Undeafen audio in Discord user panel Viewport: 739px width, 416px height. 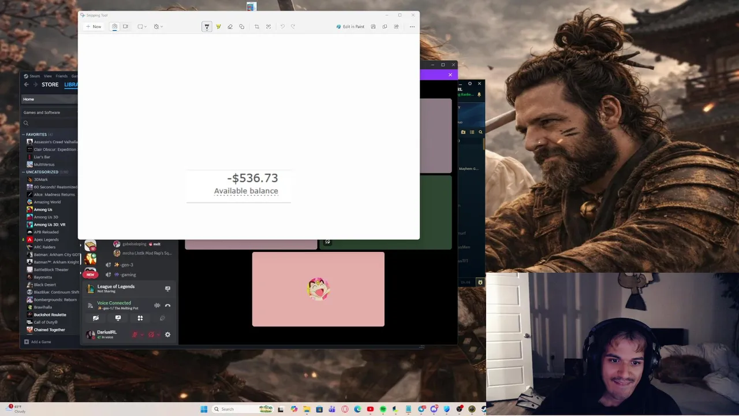[151, 335]
